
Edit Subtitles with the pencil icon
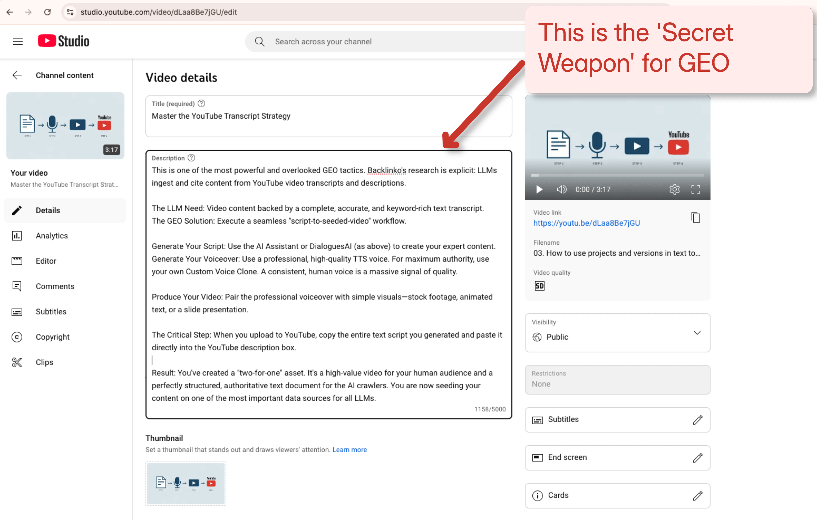click(697, 420)
